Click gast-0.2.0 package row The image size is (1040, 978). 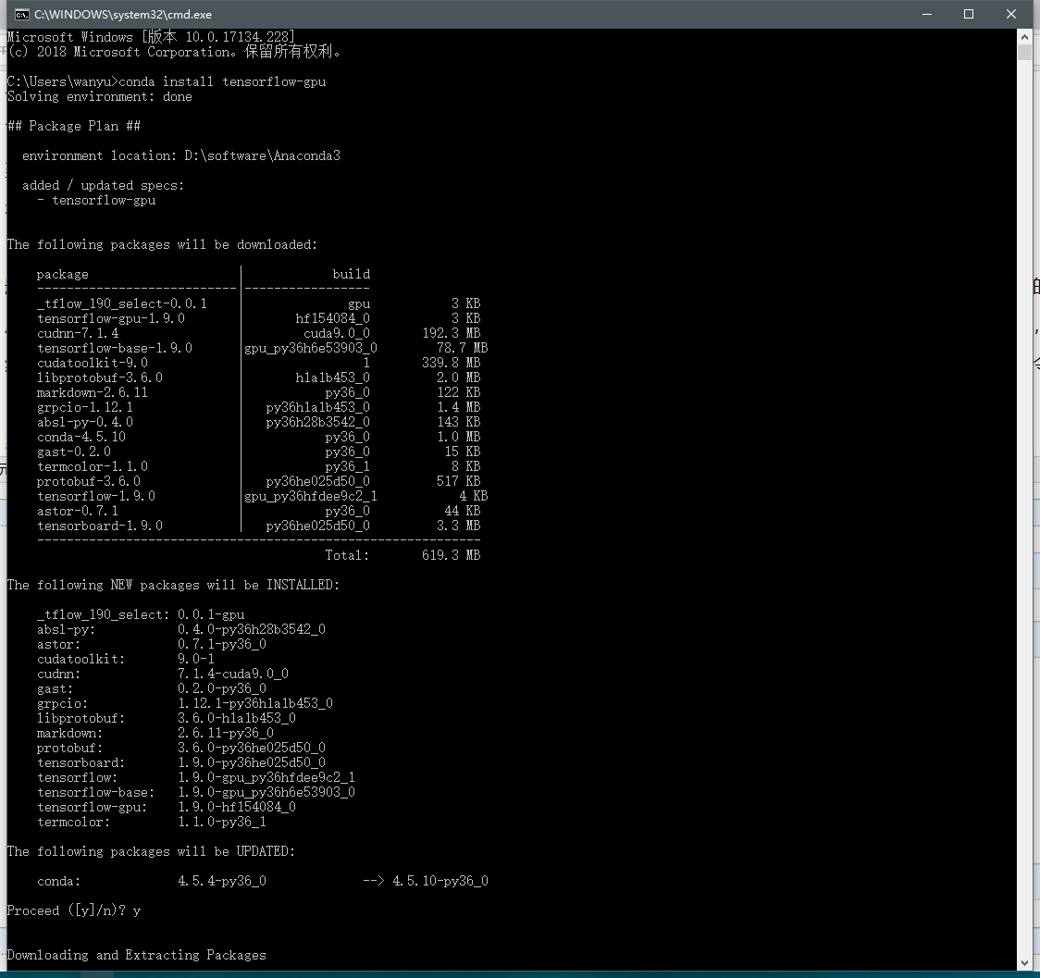(x=259, y=452)
